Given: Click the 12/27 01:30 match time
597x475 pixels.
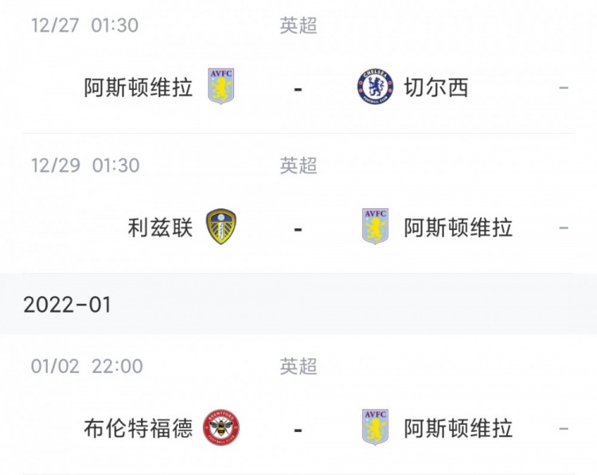Looking at the screenshot, I should point(84,25).
